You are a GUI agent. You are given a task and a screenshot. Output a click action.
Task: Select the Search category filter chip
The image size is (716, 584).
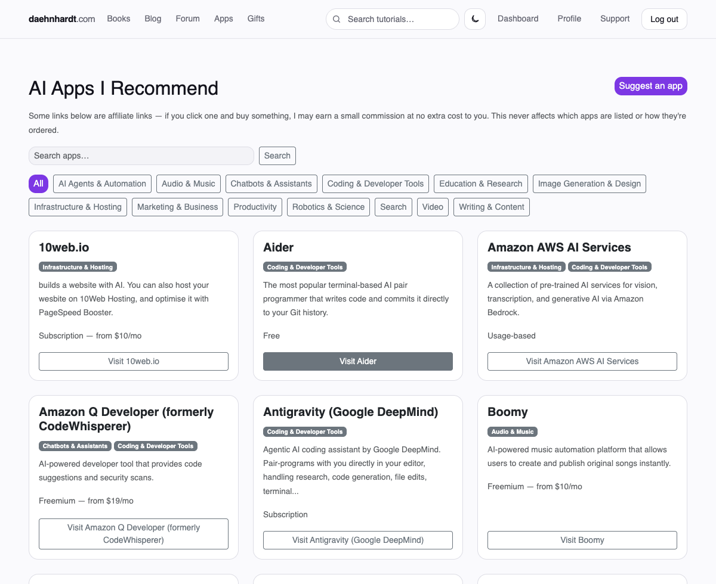(393, 207)
